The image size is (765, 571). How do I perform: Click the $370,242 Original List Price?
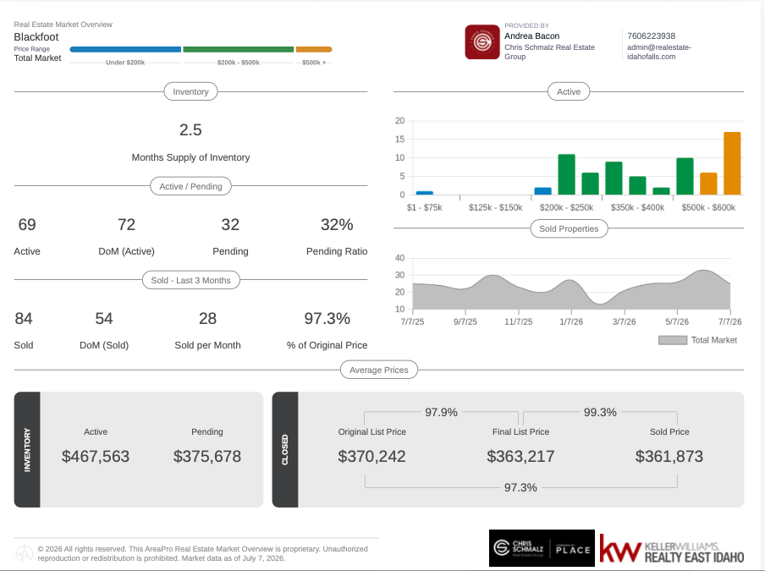(x=371, y=457)
